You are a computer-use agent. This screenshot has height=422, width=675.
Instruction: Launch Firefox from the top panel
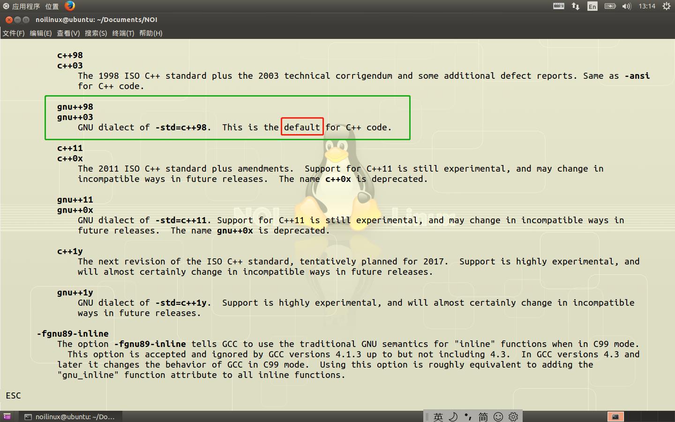[70, 6]
